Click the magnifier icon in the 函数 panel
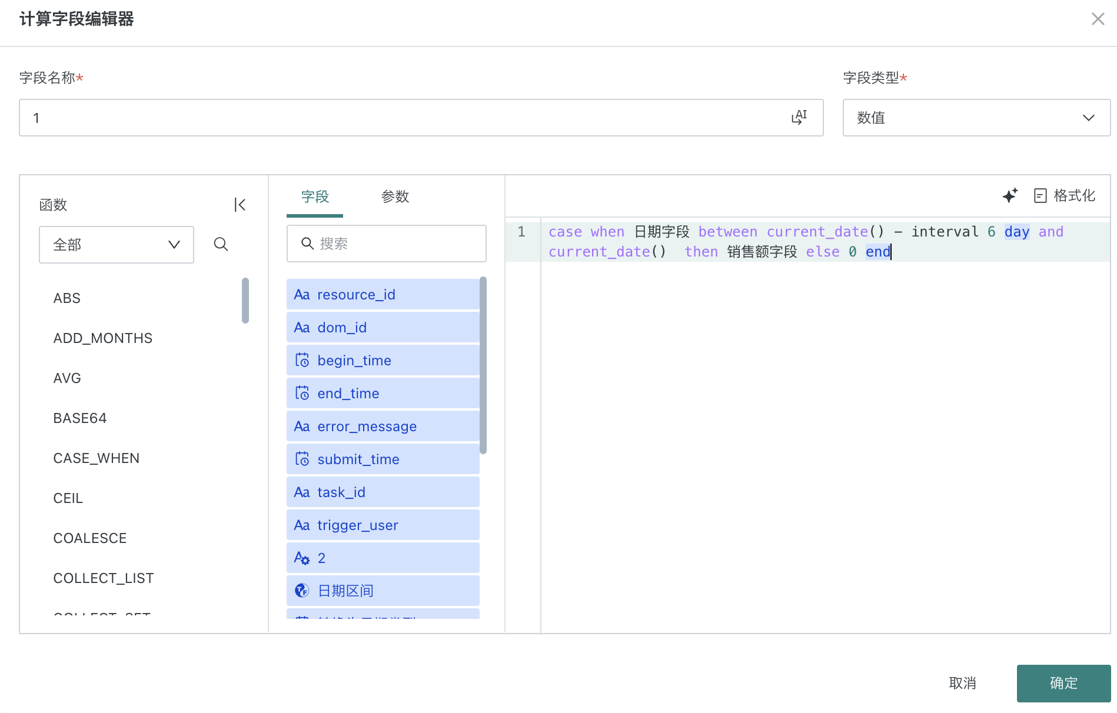The image size is (1117, 713). (x=221, y=244)
